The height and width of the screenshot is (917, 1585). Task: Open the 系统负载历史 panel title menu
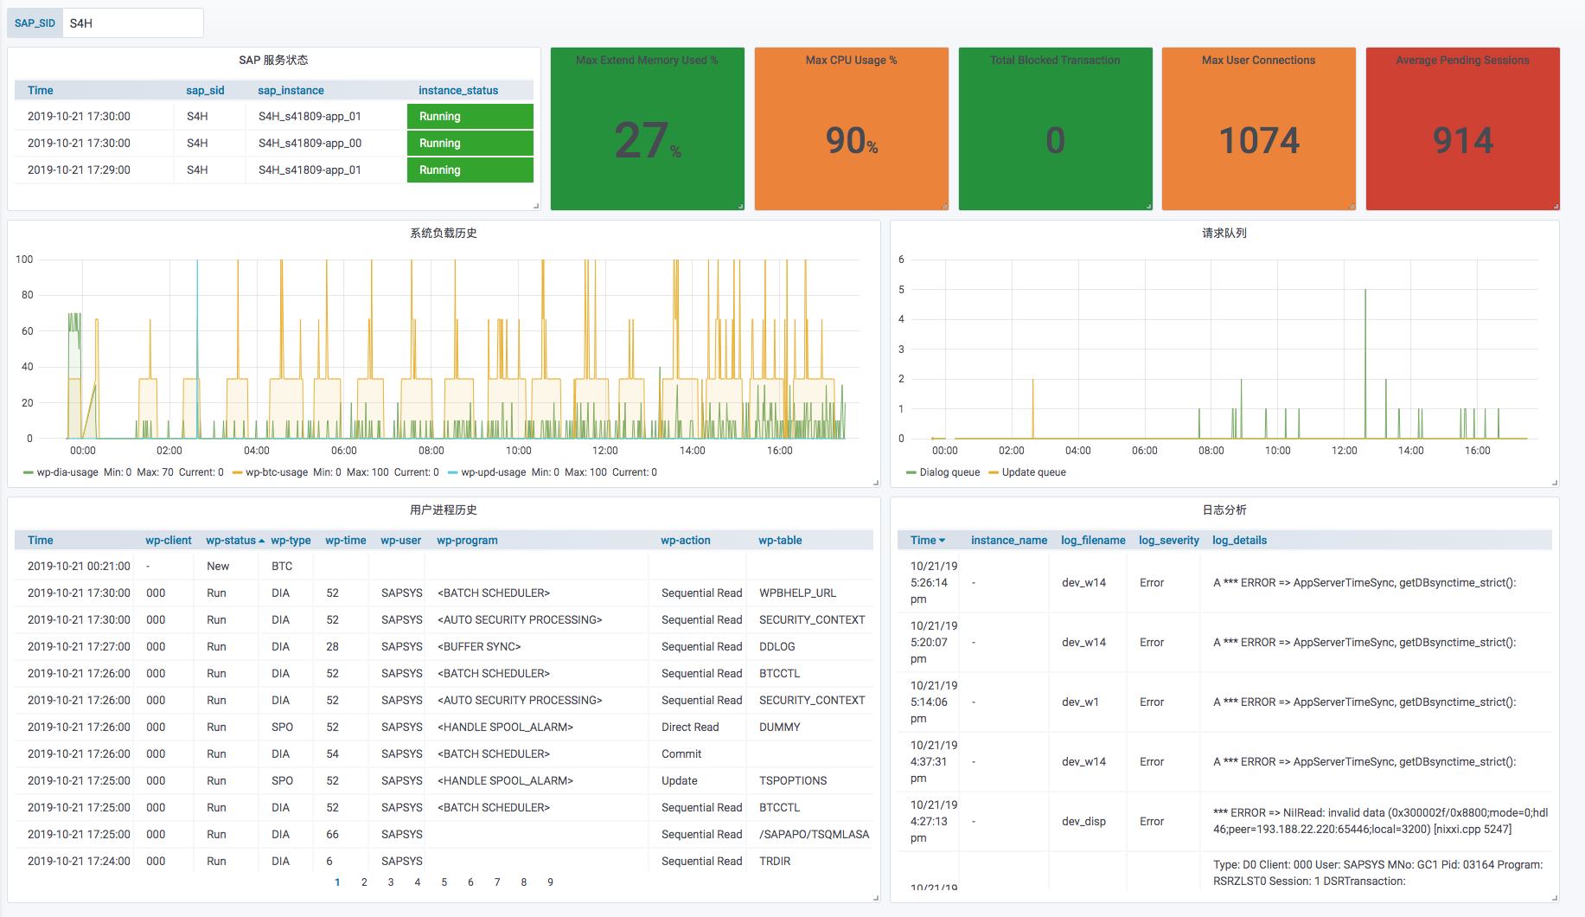[444, 233]
